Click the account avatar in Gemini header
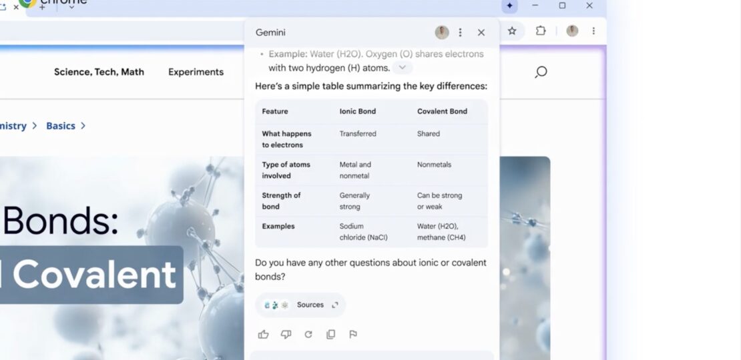This screenshot has height=360, width=741. 441,33
